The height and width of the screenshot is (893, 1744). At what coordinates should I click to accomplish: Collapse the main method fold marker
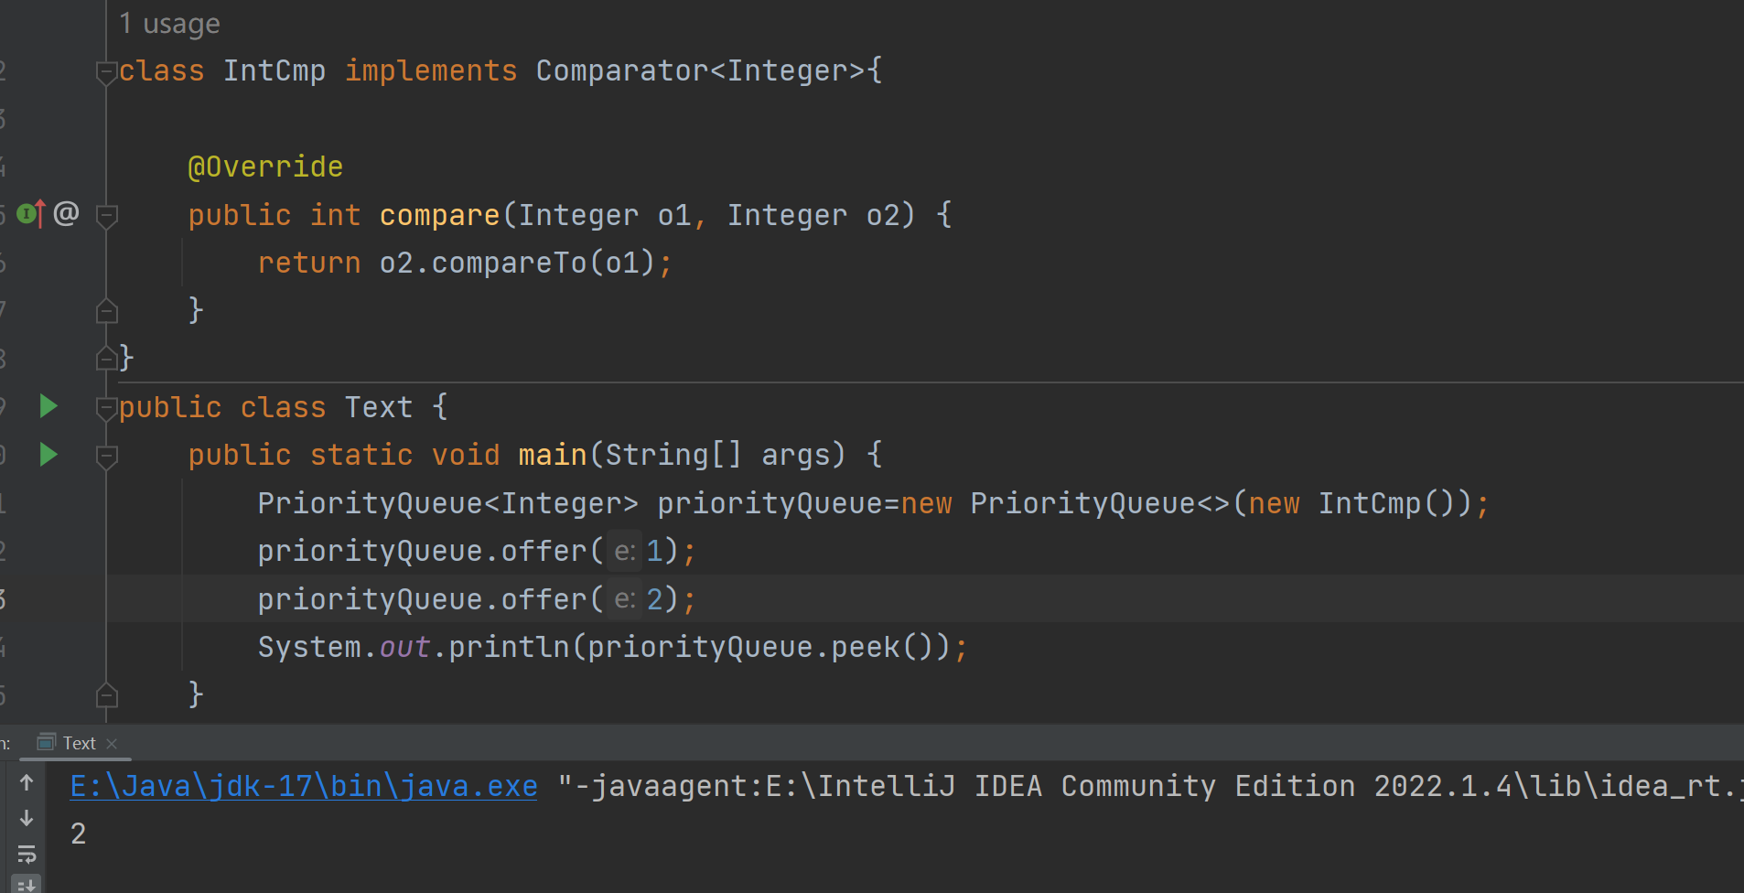coord(106,457)
